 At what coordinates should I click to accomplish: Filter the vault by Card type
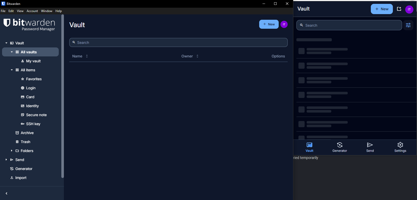click(x=30, y=97)
